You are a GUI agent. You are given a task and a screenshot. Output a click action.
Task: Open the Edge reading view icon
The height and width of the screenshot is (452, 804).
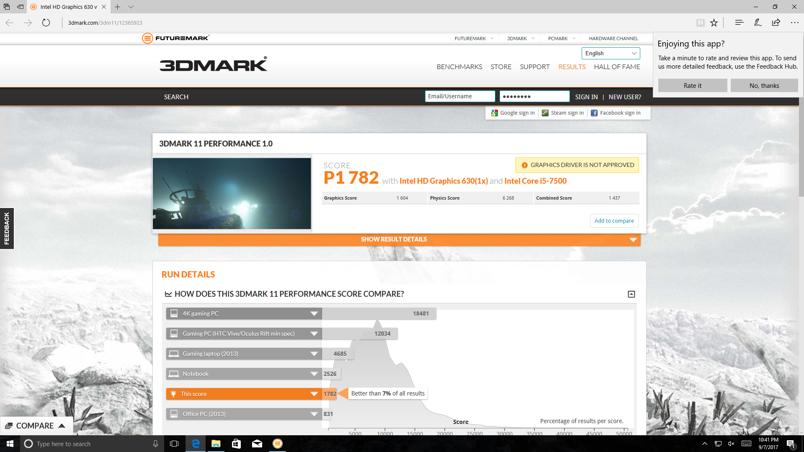[x=700, y=23]
